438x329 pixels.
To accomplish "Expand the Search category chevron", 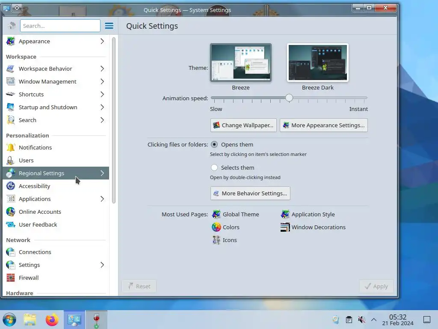I will 102,120.
